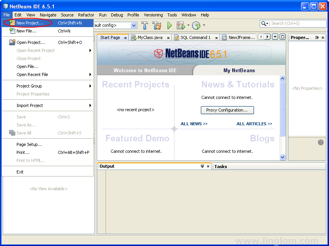Viewport: 329px width, 246px height.
Task: Click the MyClass.java tab file icon
Action: (x=134, y=37)
